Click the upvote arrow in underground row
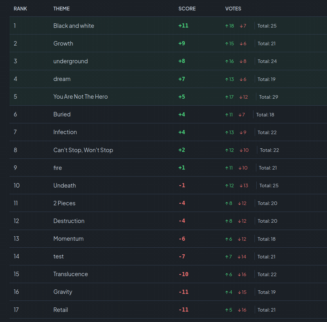The height and width of the screenshot is (322, 327). click(x=227, y=61)
